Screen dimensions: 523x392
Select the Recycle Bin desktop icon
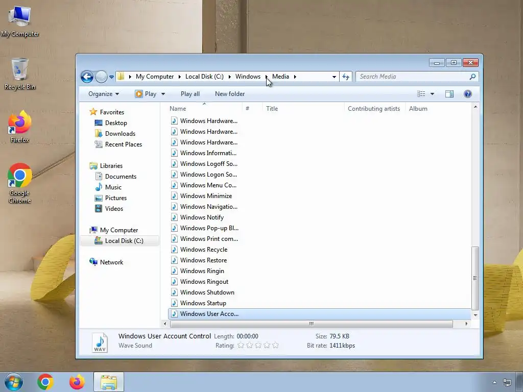tap(20, 74)
